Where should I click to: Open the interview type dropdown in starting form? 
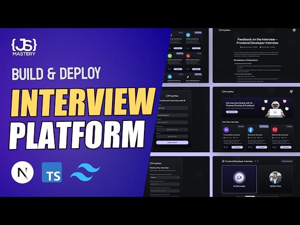tap(165, 177)
